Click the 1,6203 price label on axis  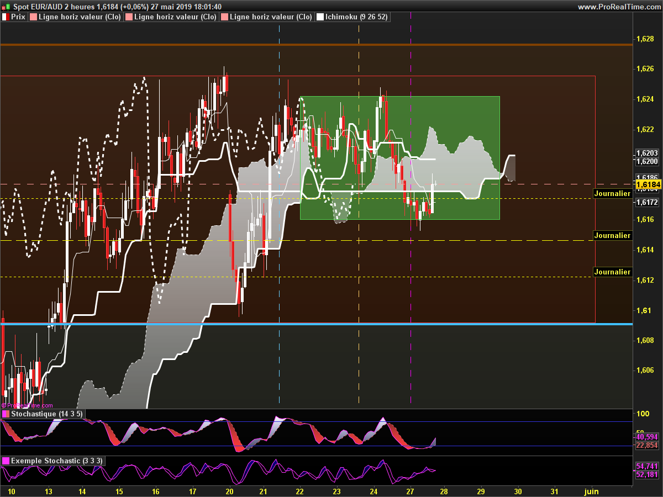coord(647,153)
